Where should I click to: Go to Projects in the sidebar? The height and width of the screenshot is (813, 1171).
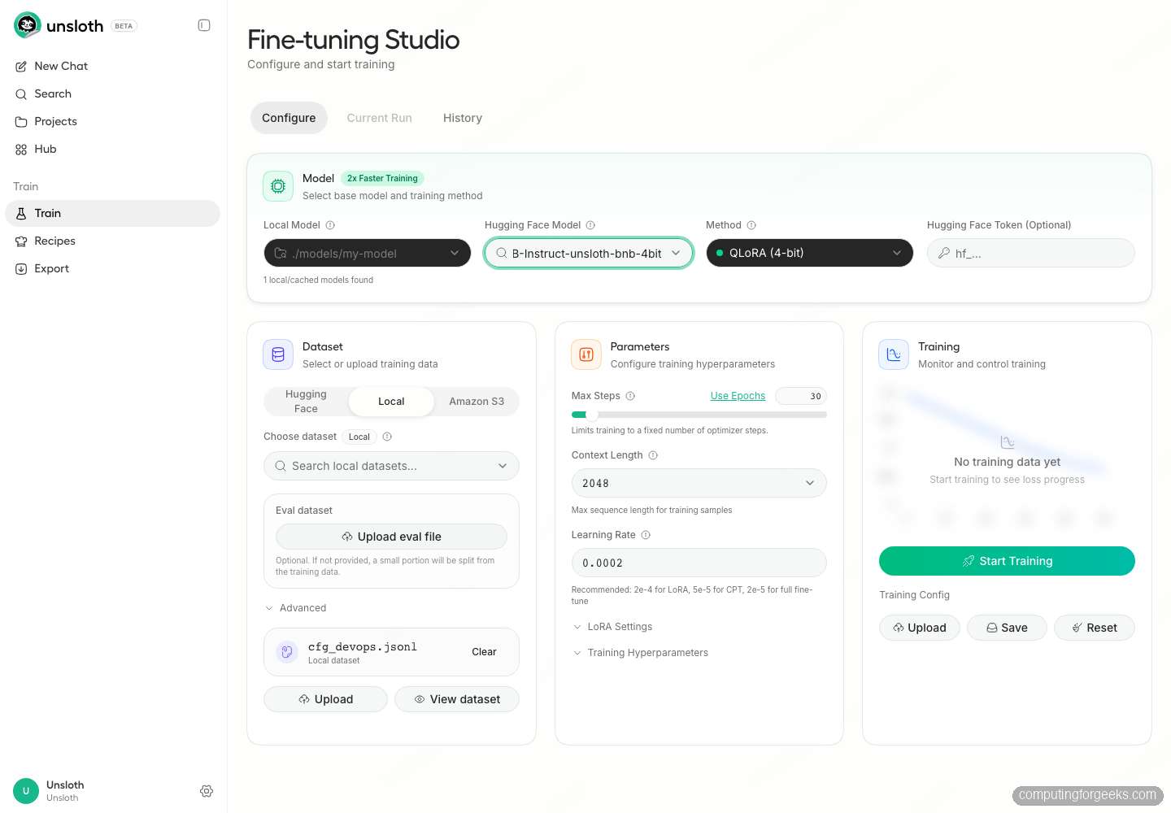click(x=112, y=121)
